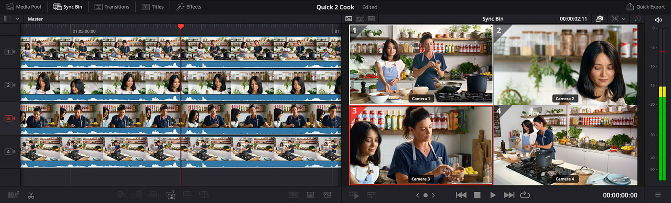
Task: Click the Quick Export icon
Action: 630,7
